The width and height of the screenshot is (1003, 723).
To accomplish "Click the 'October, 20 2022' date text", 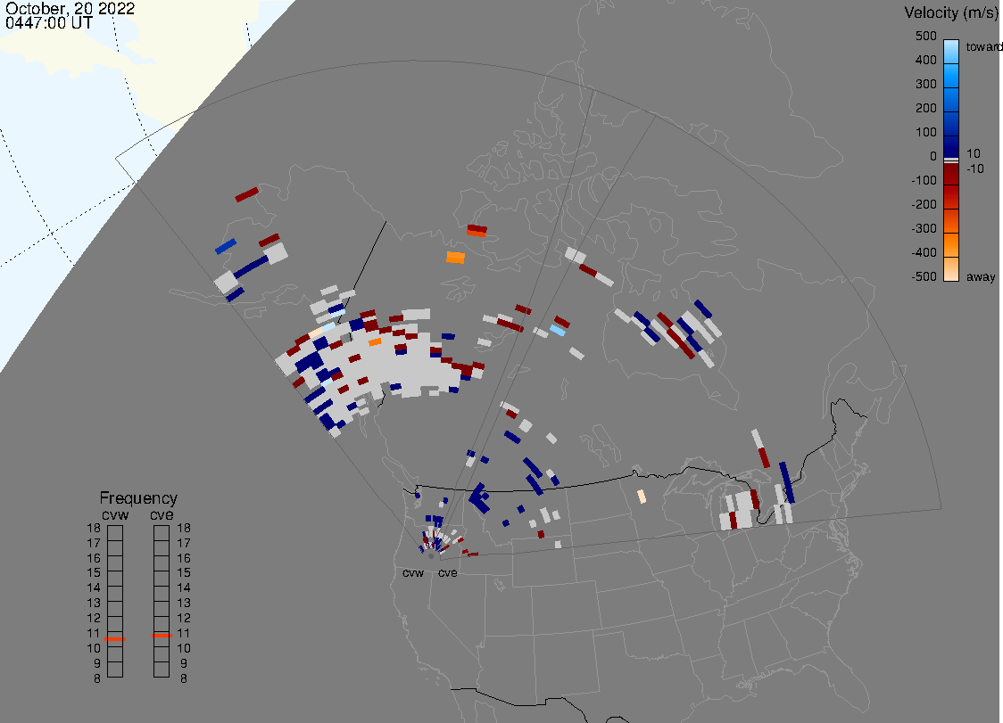I will pos(70,9).
